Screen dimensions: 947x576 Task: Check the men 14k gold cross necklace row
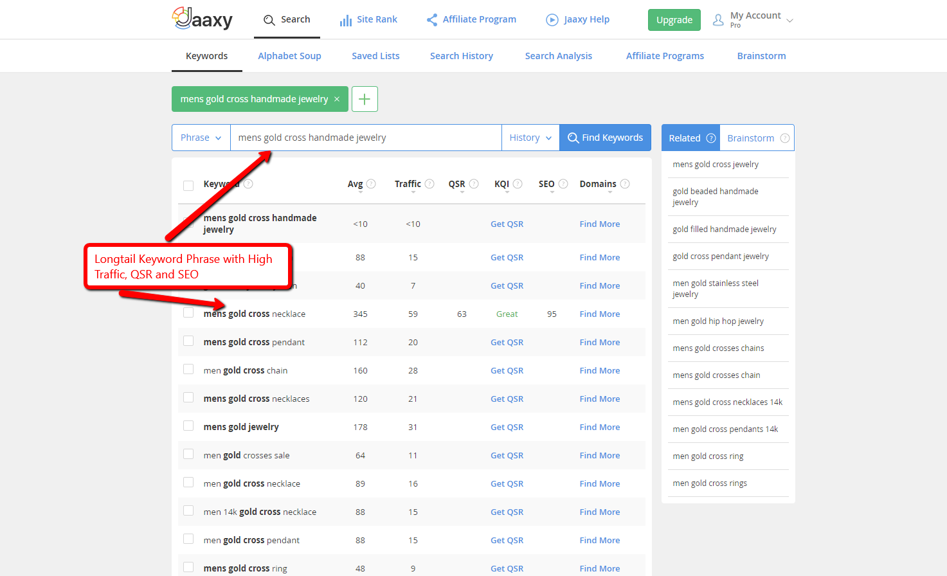188,510
